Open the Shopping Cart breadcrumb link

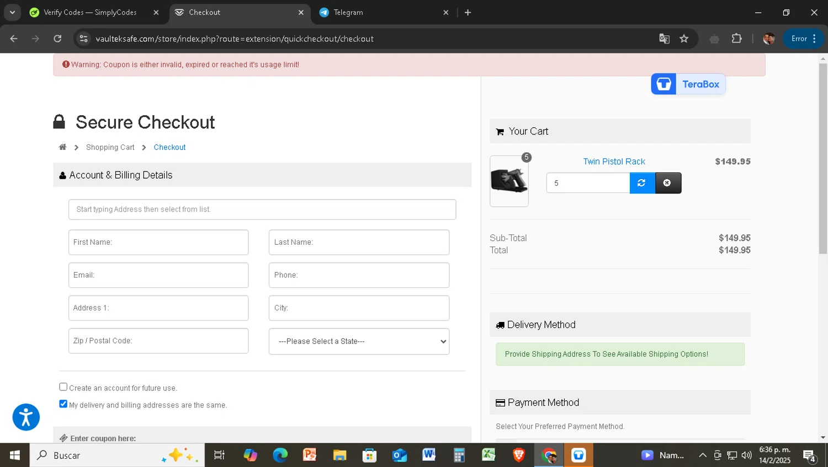coord(110,147)
